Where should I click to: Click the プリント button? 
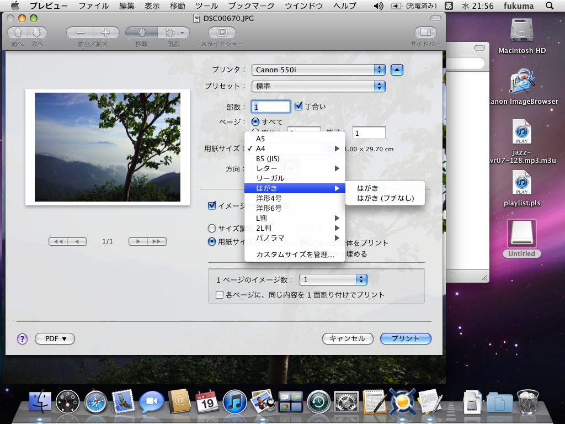click(x=406, y=338)
